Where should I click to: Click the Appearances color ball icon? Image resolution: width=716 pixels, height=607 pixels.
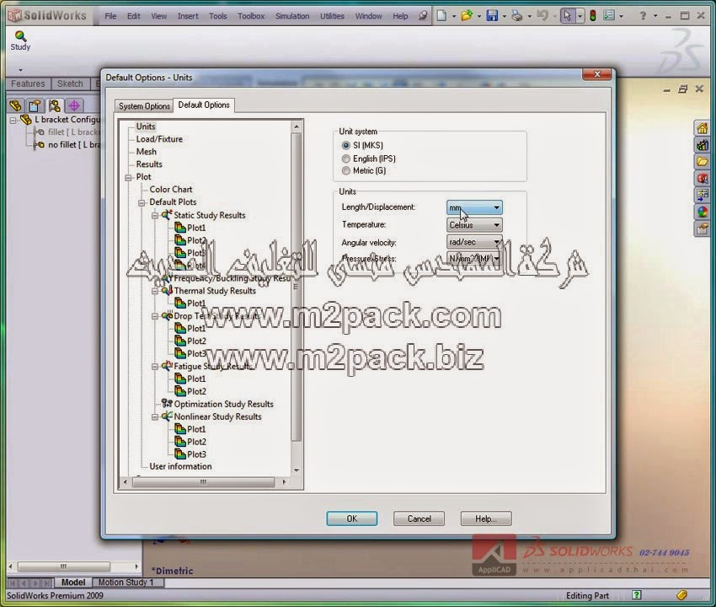point(703,212)
